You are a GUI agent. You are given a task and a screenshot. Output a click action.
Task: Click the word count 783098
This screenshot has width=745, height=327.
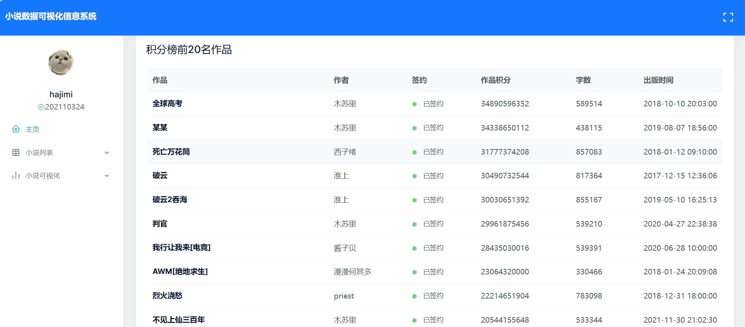pos(589,296)
